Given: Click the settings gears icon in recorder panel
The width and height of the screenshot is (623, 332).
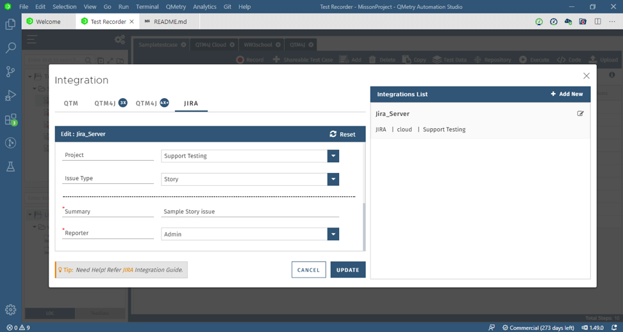Looking at the screenshot, I should point(120,39).
